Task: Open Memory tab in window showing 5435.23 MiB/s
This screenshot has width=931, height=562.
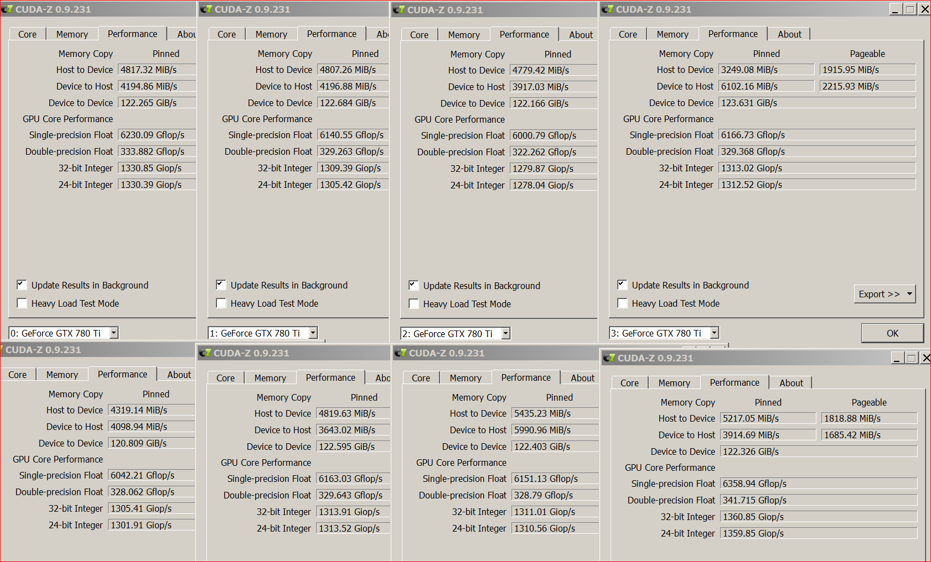Action: tap(466, 378)
